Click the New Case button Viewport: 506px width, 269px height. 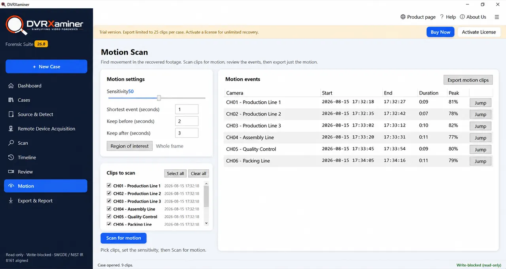pyautogui.click(x=46, y=66)
